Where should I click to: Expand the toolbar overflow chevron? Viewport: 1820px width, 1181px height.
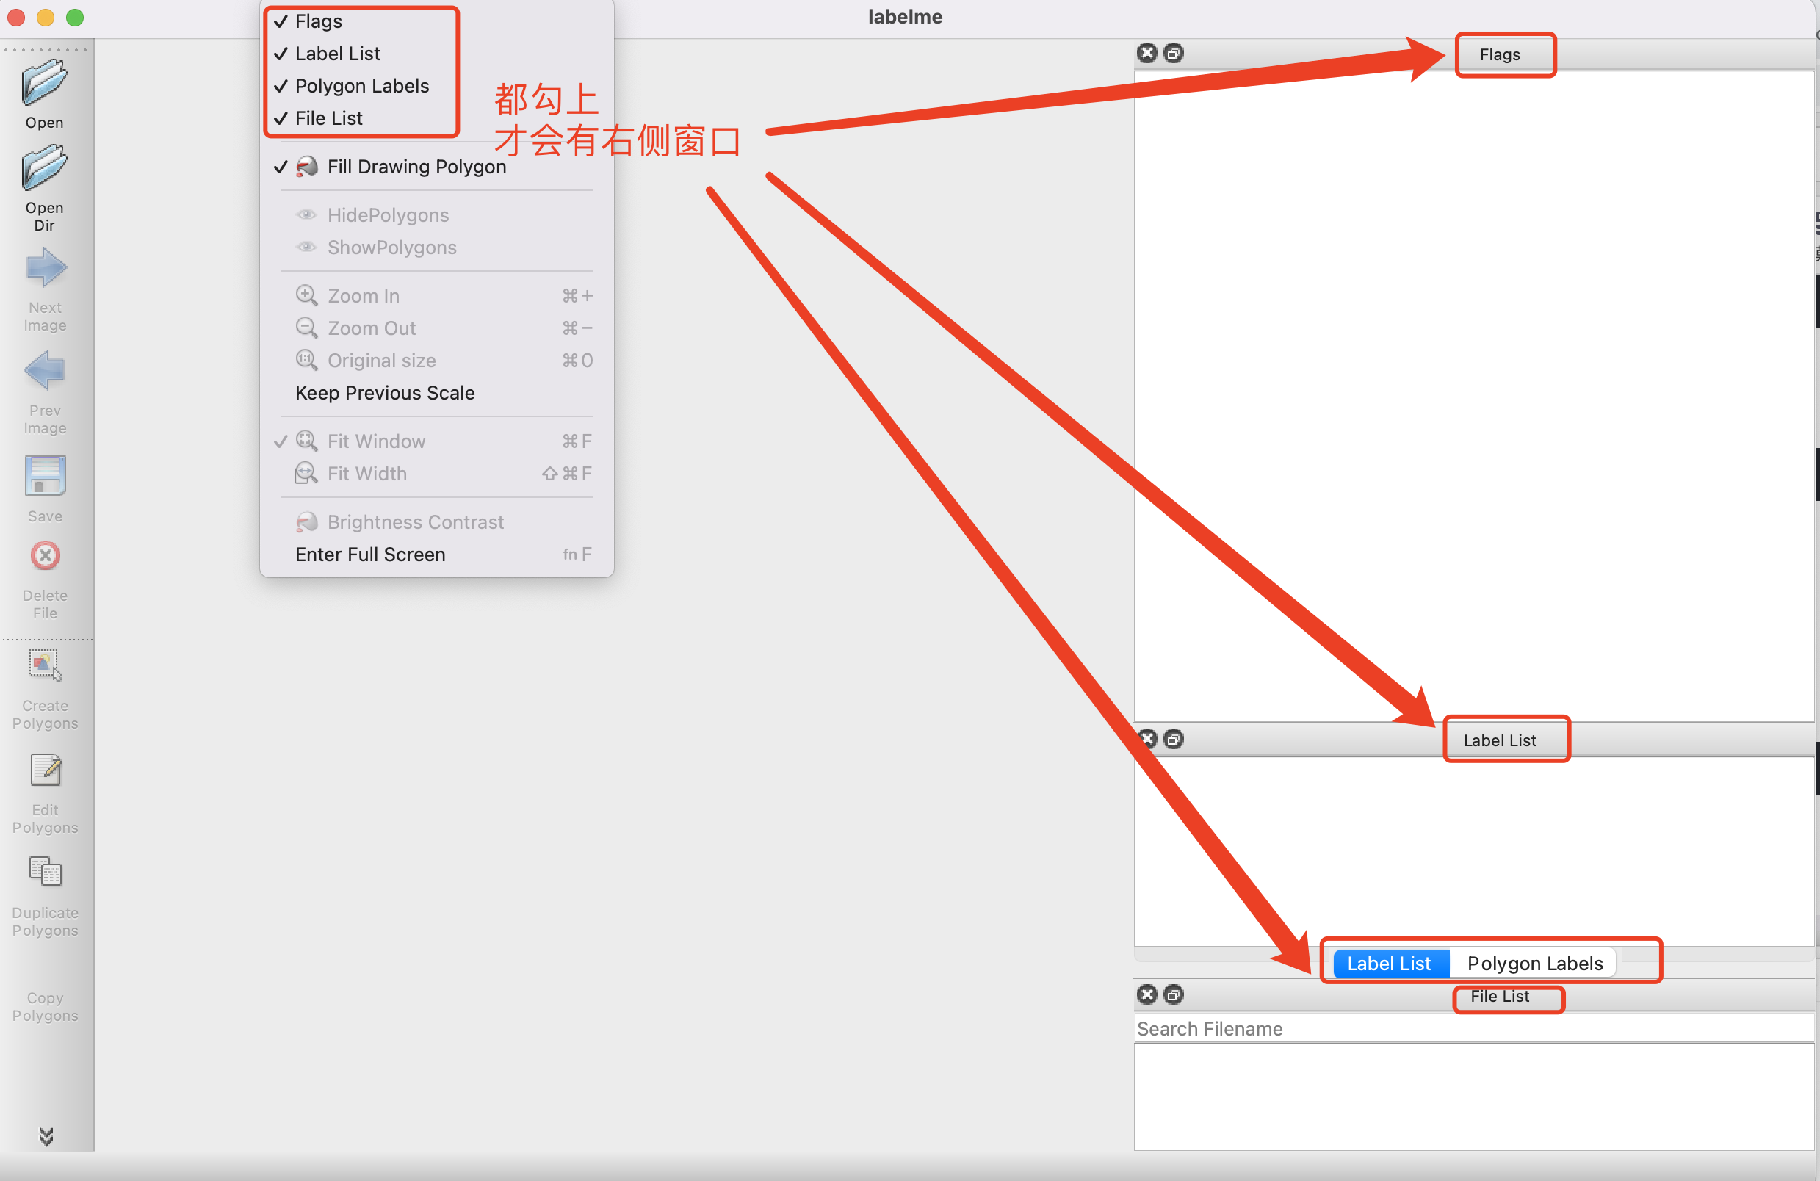pos(46,1137)
